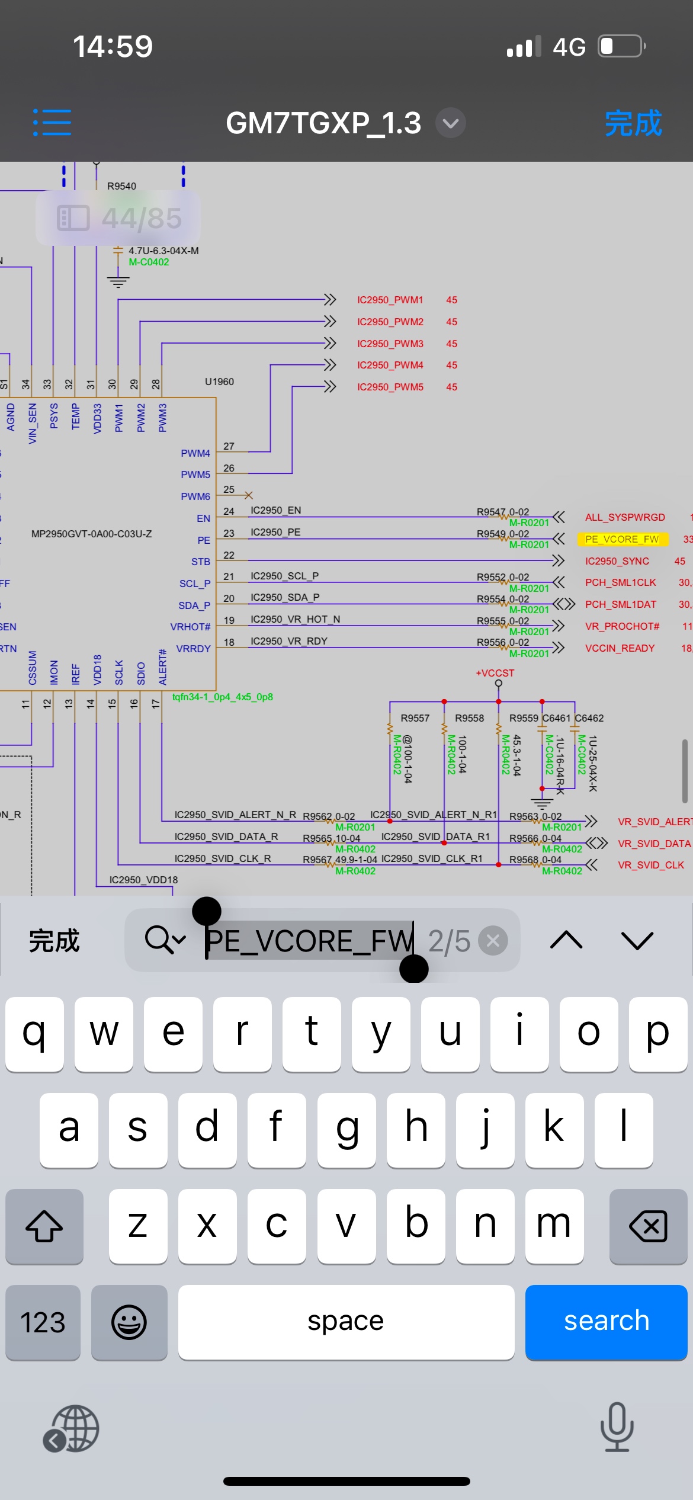Switch to 123 numeric keyboard
This screenshot has width=693, height=1500.
43,1322
